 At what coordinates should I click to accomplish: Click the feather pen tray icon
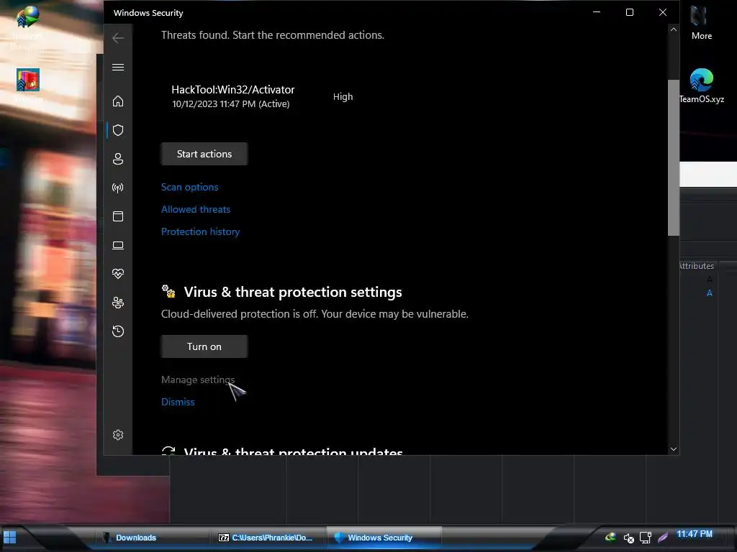pos(663,538)
